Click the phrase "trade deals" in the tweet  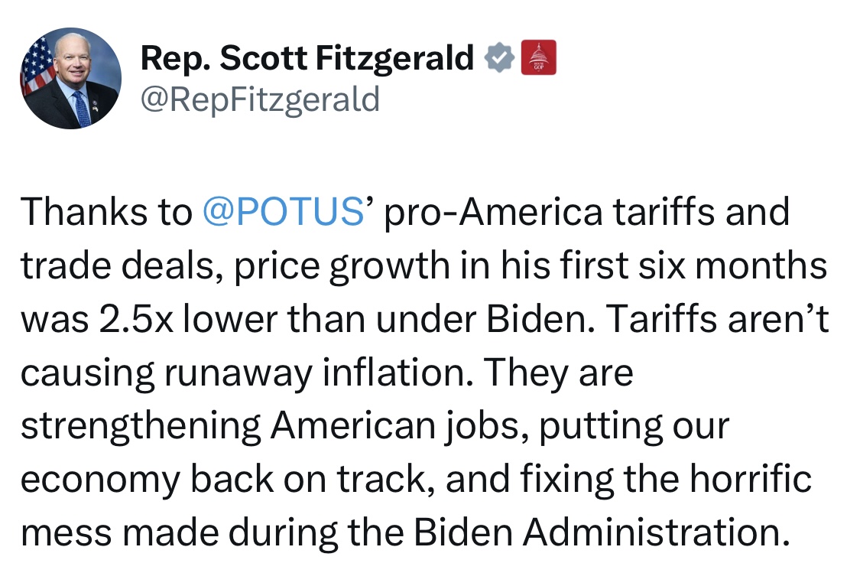point(115,265)
